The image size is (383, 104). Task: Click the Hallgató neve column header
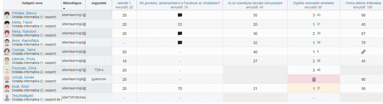pyautogui.click(x=32, y=3)
